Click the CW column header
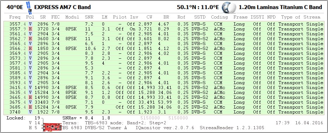Screen dimensions: 328x133 click(x=149, y=17)
